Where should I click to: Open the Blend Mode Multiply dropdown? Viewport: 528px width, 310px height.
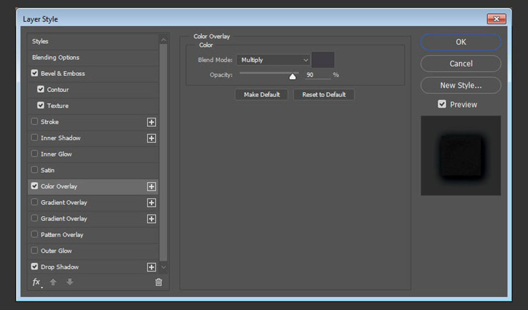(x=273, y=60)
